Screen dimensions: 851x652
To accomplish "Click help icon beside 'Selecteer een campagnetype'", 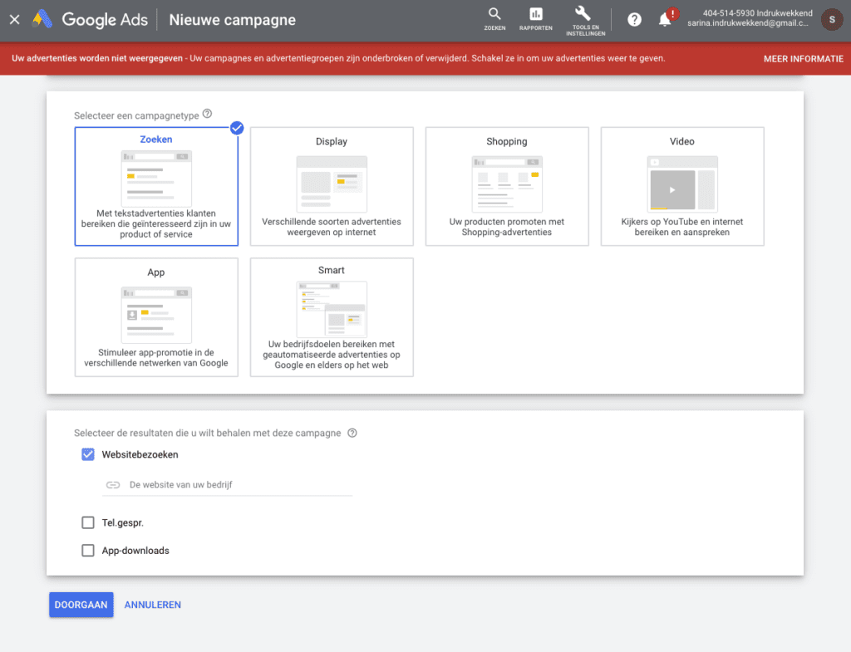I will 207,114.
